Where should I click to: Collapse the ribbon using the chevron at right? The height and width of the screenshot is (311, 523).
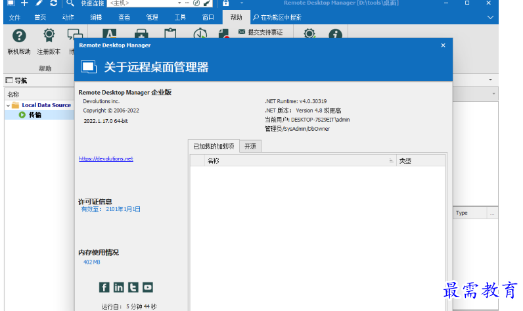(490, 17)
